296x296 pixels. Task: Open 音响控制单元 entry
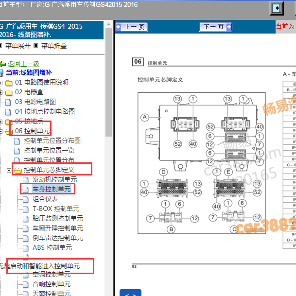tap(52, 284)
